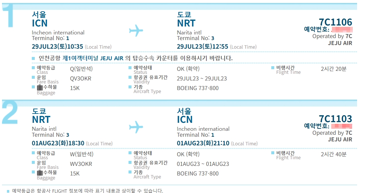Click the airplane icon in segment 2
This screenshot has height=193, width=370.
(136, 127)
